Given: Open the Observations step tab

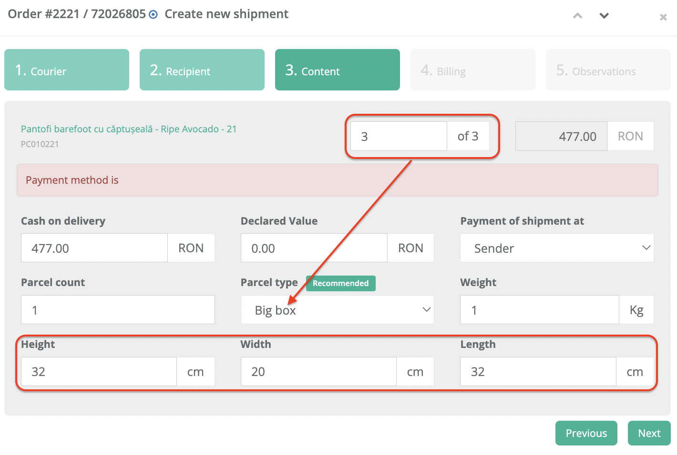Looking at the screenshot, I should [x=608, y=70].
